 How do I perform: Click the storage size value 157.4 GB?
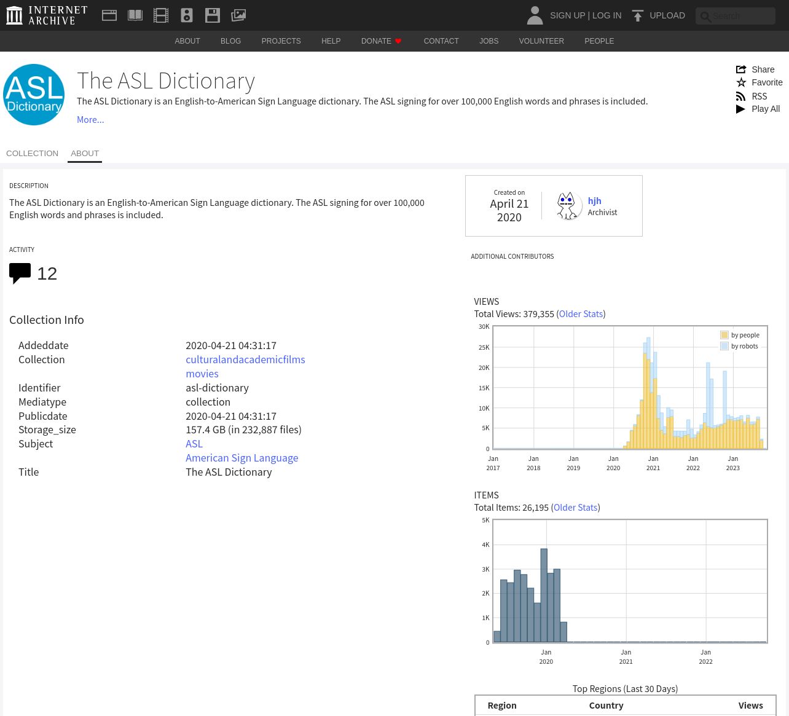click(243, 430)
